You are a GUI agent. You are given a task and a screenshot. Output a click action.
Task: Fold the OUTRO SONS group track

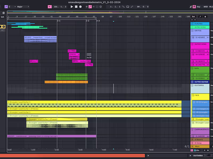(192, 44)
